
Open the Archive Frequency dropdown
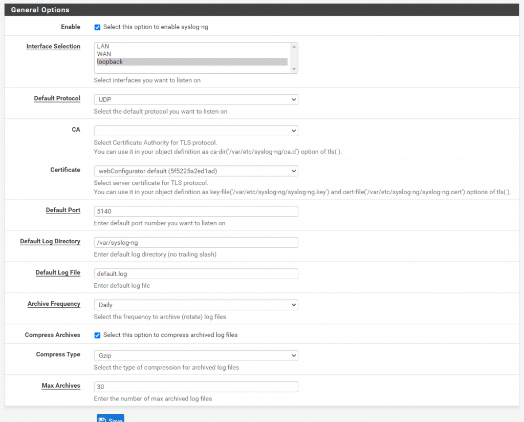(x=196, y=305)
